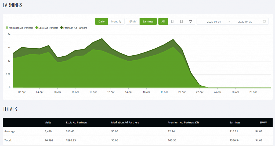Click Premium Ad Partners column header text

pos(181,122)
